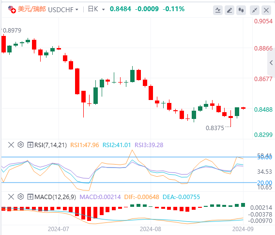Click the 0.8677 price axis label
The width and height of the screenshot is (275, 235).
[263, 79]
